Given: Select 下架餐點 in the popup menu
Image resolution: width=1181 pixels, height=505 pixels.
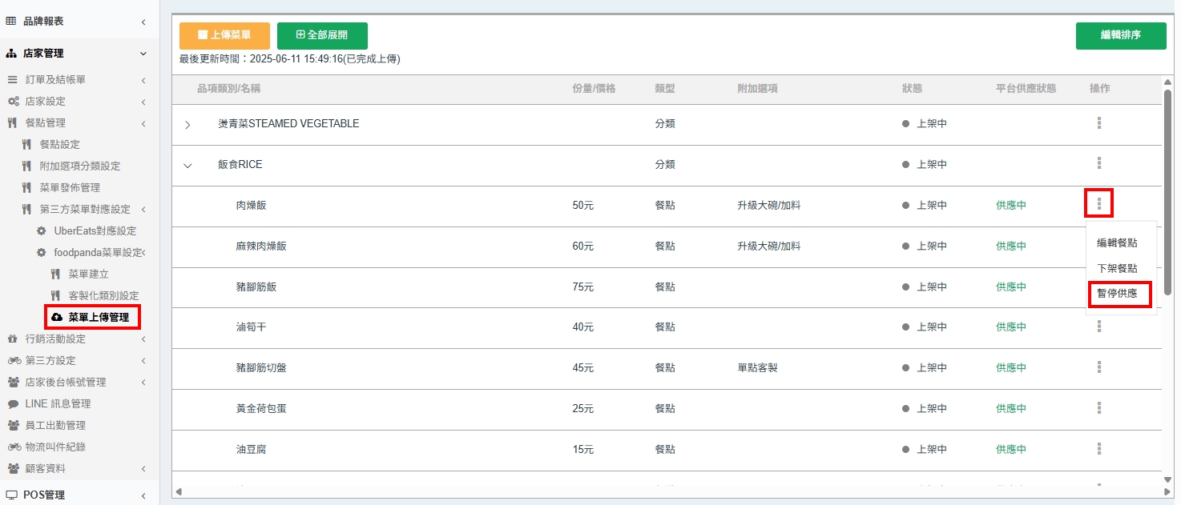Looking at the screenshot, I should pos(1117,268).
